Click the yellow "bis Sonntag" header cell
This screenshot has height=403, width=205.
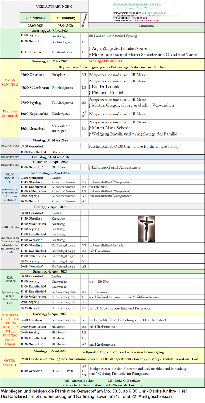click(x=66, y=18)
